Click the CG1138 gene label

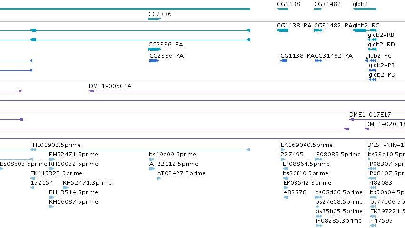[288, 4]
